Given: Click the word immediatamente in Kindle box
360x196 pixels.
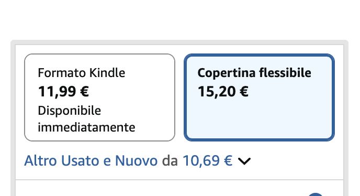Looking at the screenshot, I should [x=86, y=127].
